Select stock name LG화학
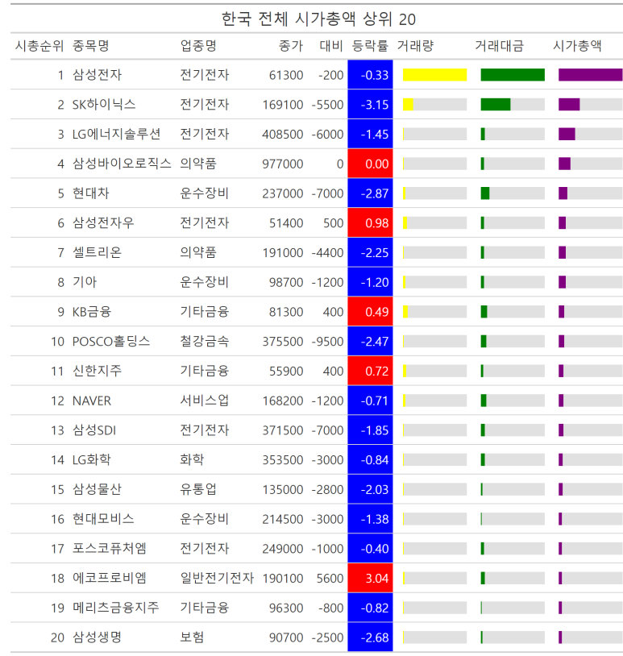Image resolution: width=623 pixels, height=656 pixels. [x=92, y=460]
